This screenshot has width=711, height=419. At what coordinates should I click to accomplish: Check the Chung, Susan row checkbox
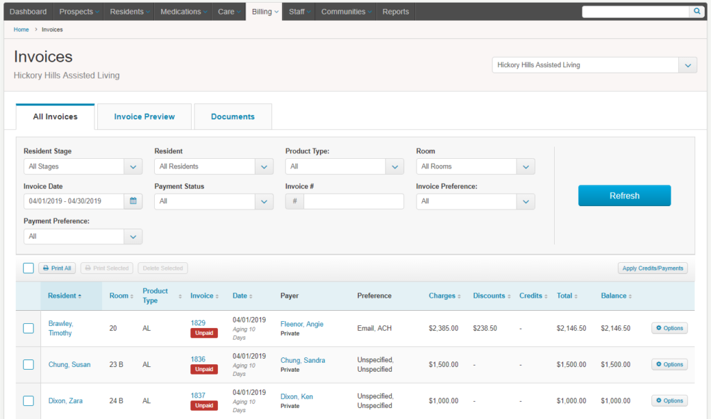click(x=28, y=365)
